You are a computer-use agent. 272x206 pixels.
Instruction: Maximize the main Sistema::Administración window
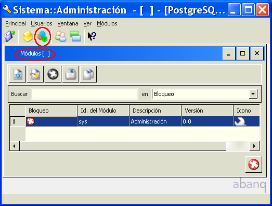click(x=248, y=10)
